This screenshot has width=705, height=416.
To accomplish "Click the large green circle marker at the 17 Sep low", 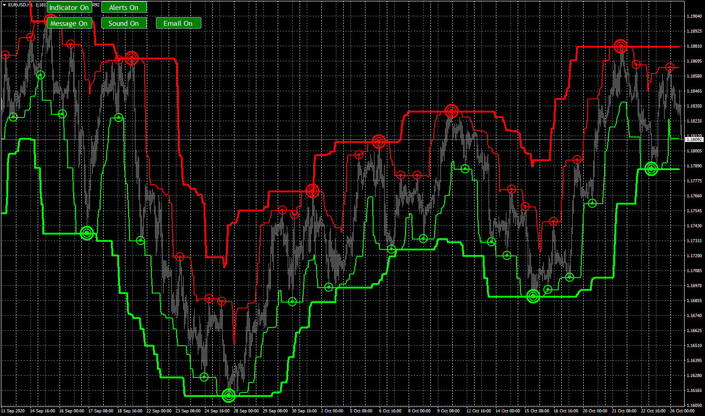I will coord(87,233).
